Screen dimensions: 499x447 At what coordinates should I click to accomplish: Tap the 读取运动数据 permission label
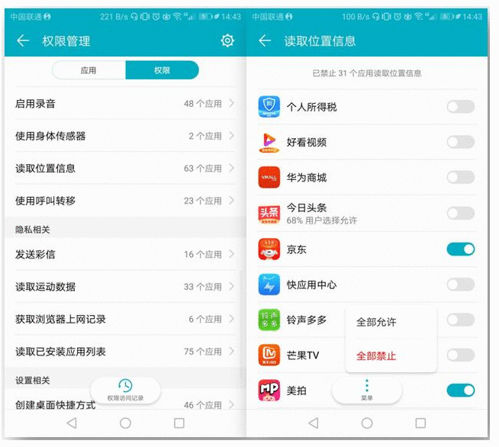pos(45,287)
